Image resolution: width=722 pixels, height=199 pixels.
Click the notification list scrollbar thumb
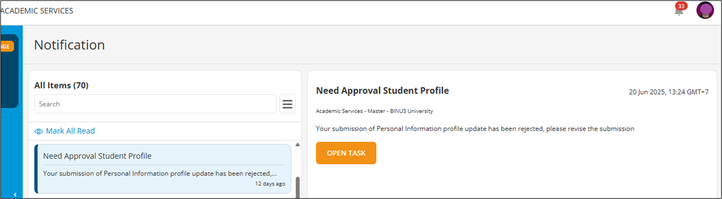point(298,186)
